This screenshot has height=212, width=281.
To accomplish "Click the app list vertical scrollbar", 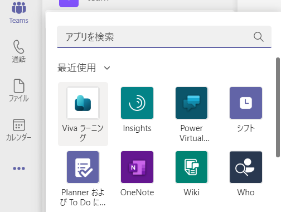I will pyautogui.click(x=278, y=107).
